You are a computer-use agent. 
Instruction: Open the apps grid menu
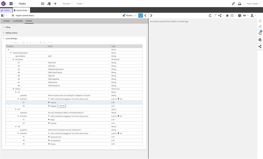11,3
